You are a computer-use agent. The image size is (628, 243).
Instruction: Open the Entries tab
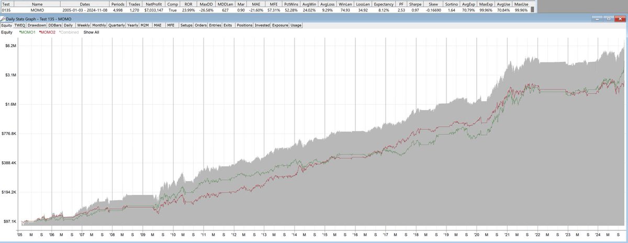pyautogui.click(x=215, y=25)
